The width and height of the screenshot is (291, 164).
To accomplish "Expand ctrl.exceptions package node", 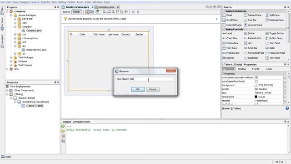I will click(x=15, y=38).
